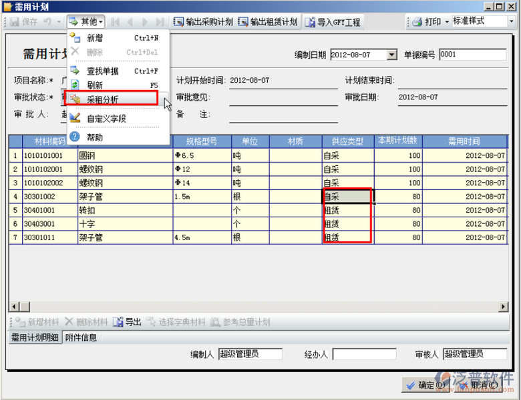The height and width of the screenshot is (400, 521).
Task: Go to last record navigation icon
Action: (160, 22)
